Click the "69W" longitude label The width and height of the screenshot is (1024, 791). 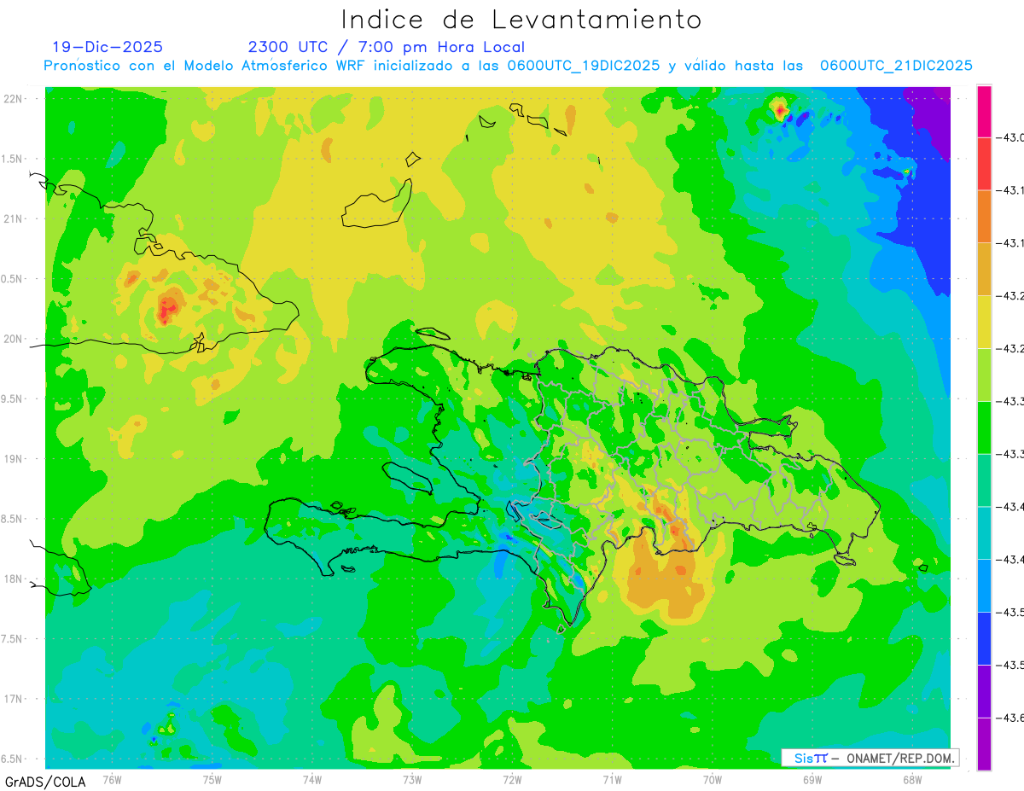812,779
